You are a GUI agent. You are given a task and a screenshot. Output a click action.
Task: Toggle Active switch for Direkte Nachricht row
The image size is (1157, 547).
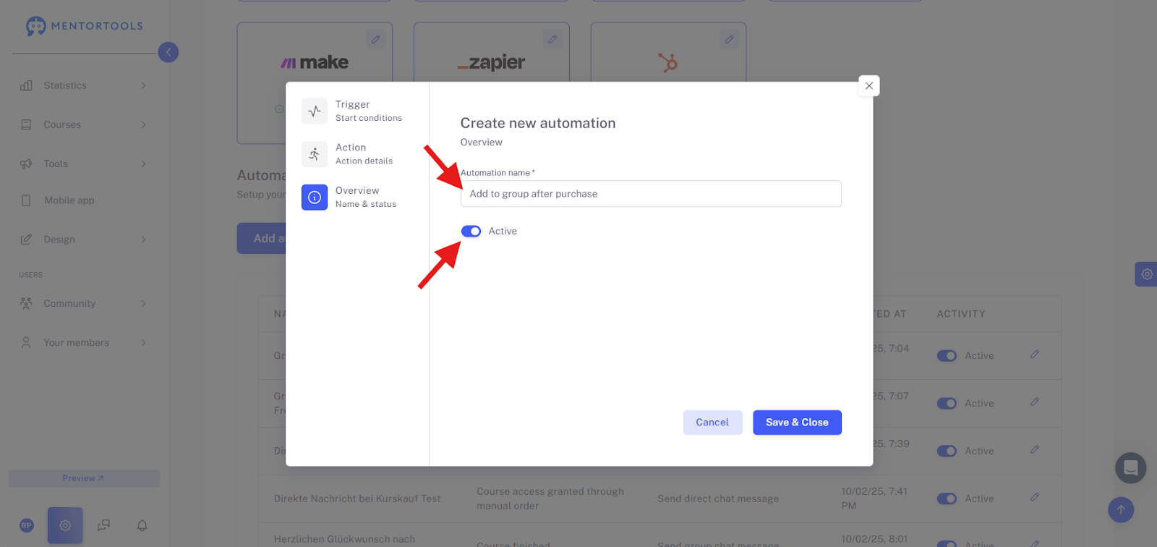click(947, 499)
